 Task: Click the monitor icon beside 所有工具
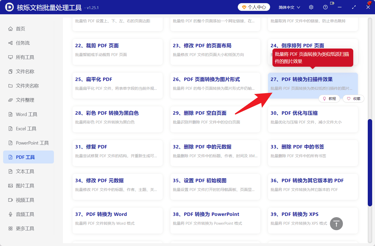(10, 57)
